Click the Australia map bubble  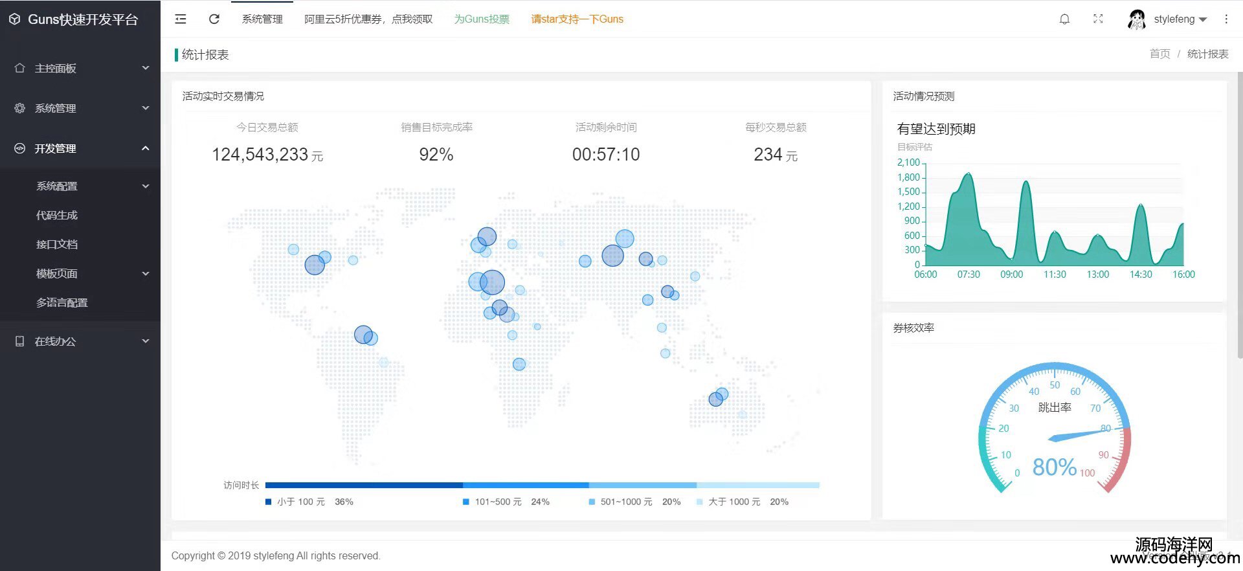pyautogui.click(x=716, y=399)
